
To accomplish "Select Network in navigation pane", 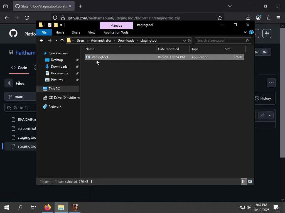I will click(55, 106).
